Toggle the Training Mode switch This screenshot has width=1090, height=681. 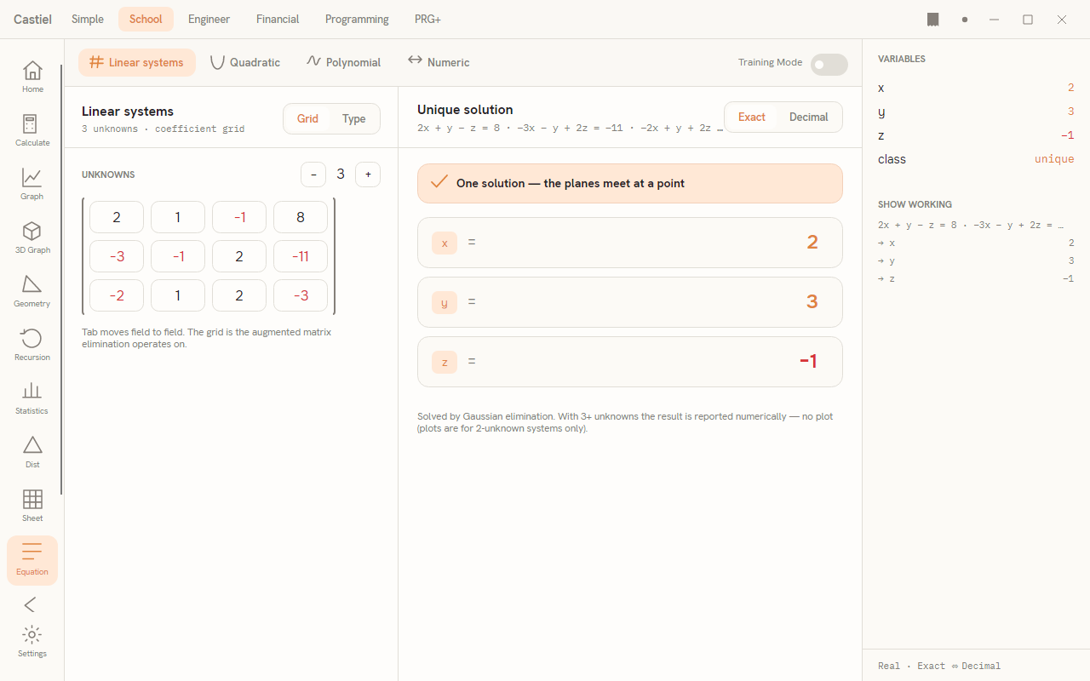coord(829,64)
